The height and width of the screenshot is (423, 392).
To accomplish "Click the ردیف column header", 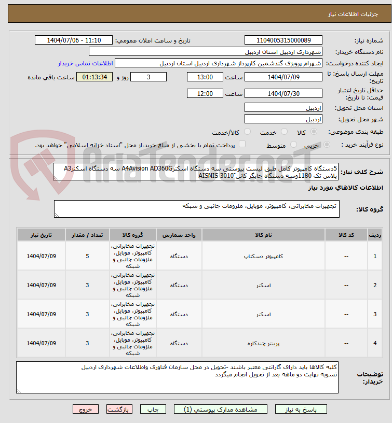I will pyautogui.click(x=375, y=235).
